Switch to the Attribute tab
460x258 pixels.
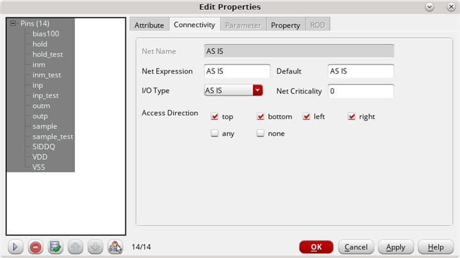coord(149,25)
